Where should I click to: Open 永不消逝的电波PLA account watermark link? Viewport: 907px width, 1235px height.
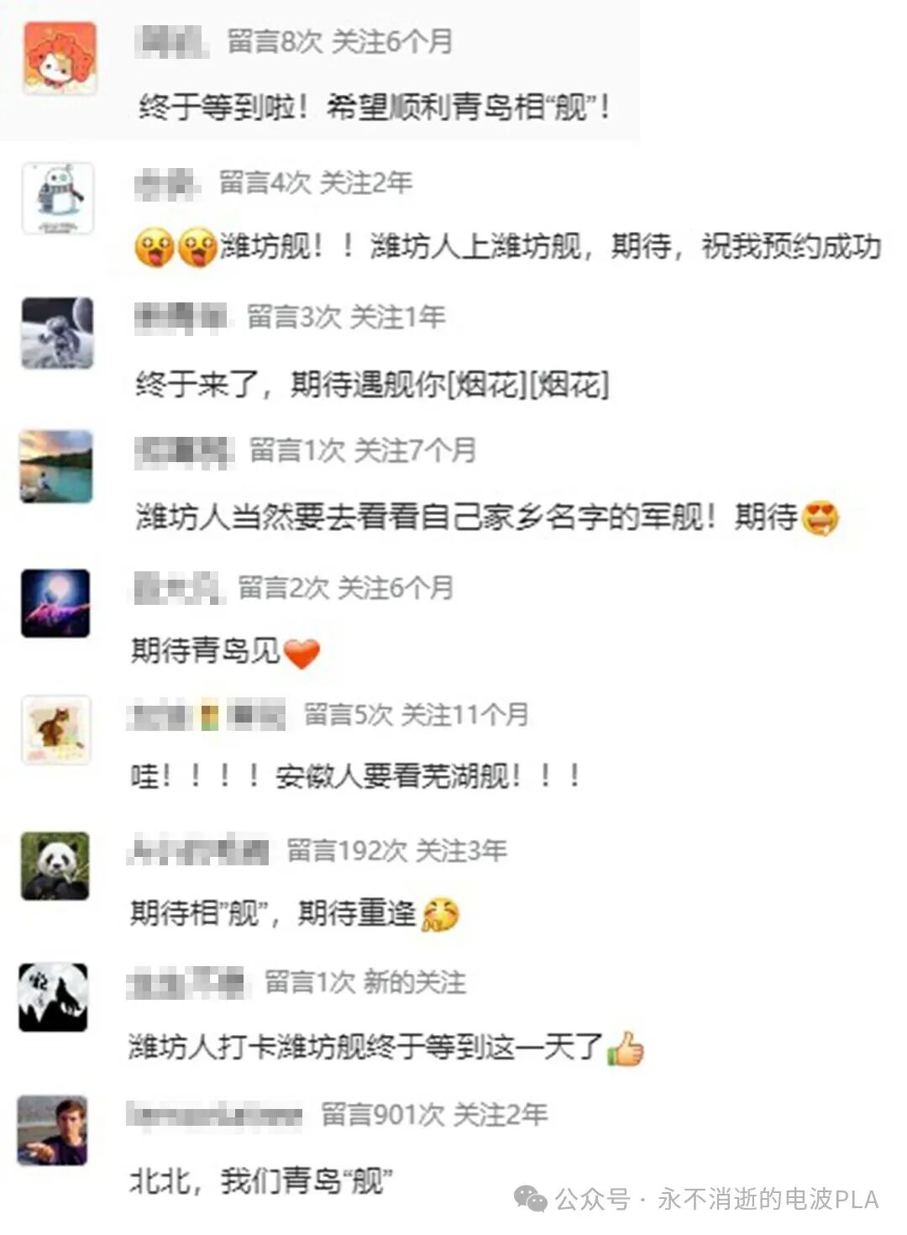tap(768, 1200)
